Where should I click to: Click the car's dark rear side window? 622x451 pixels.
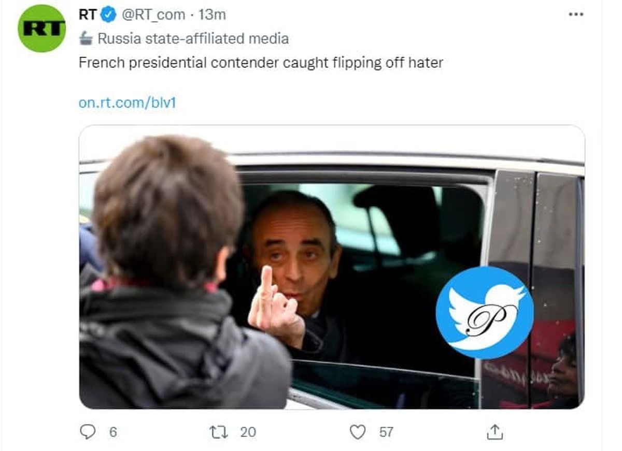pyautogui.click(x=557, y=233)
